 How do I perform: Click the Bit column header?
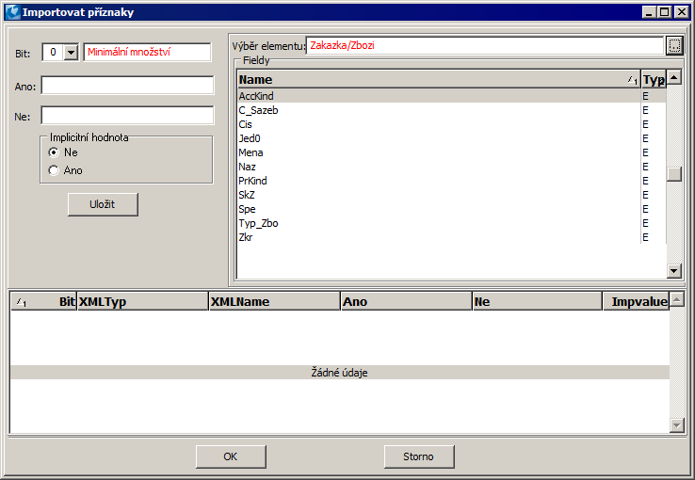[x=43, y=301]
